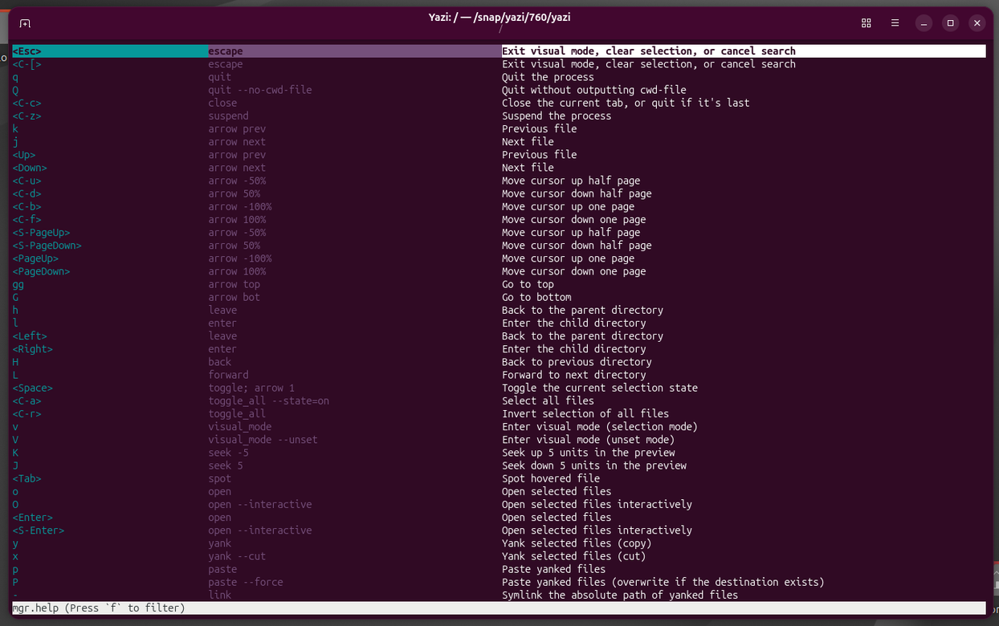999x626 pixels.
Task: Click 'paste --force' command
Action: point(246,582)
